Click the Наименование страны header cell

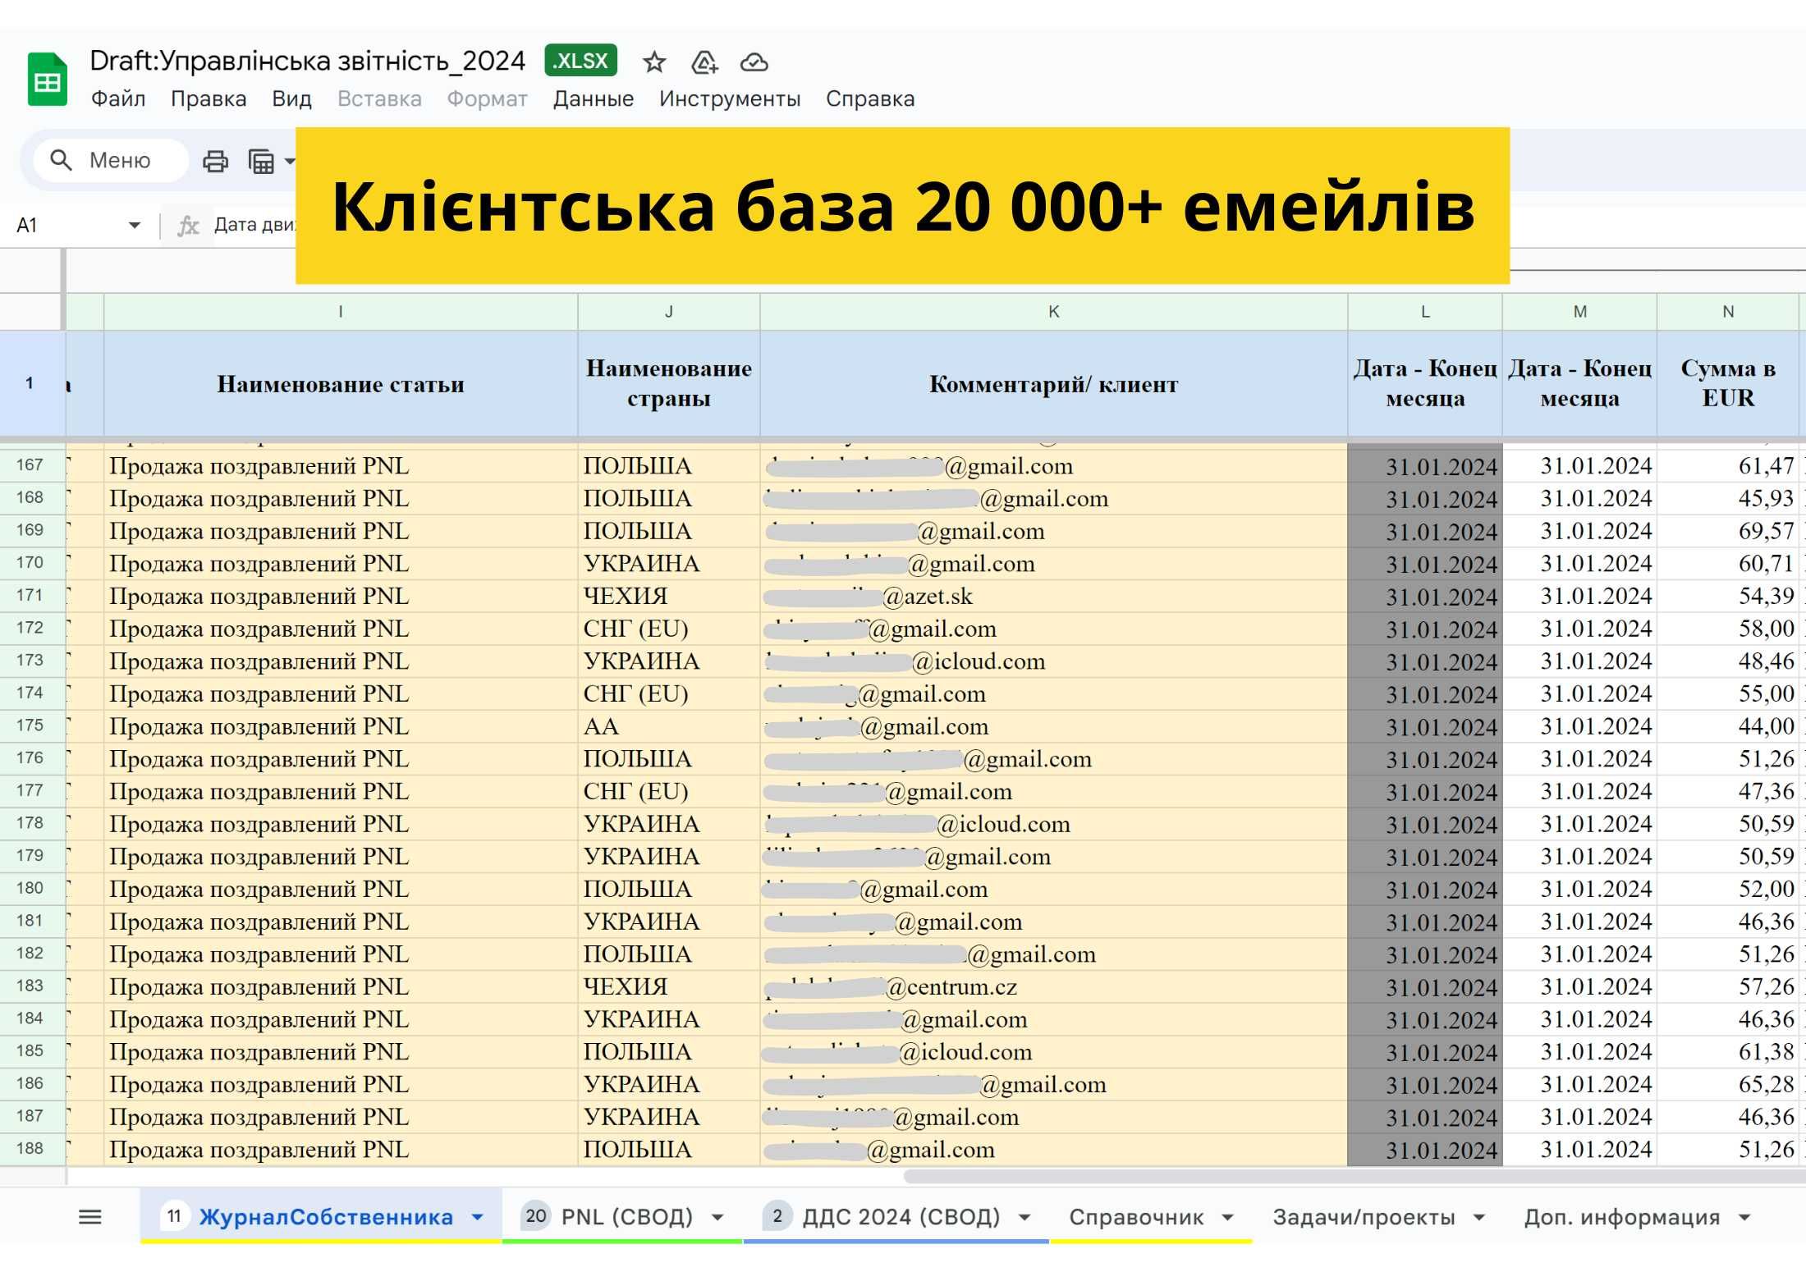pyautogui.click(x=669, y=383)
